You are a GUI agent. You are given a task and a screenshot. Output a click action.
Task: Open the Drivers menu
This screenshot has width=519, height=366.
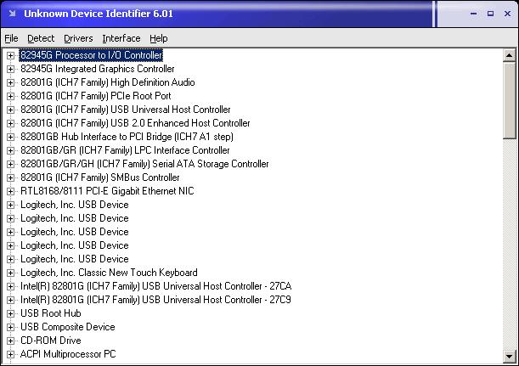pyautogui.click(x=78, y=38)
